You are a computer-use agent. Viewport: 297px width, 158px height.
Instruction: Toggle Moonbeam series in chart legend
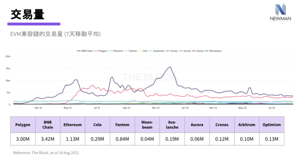(213, 51)
